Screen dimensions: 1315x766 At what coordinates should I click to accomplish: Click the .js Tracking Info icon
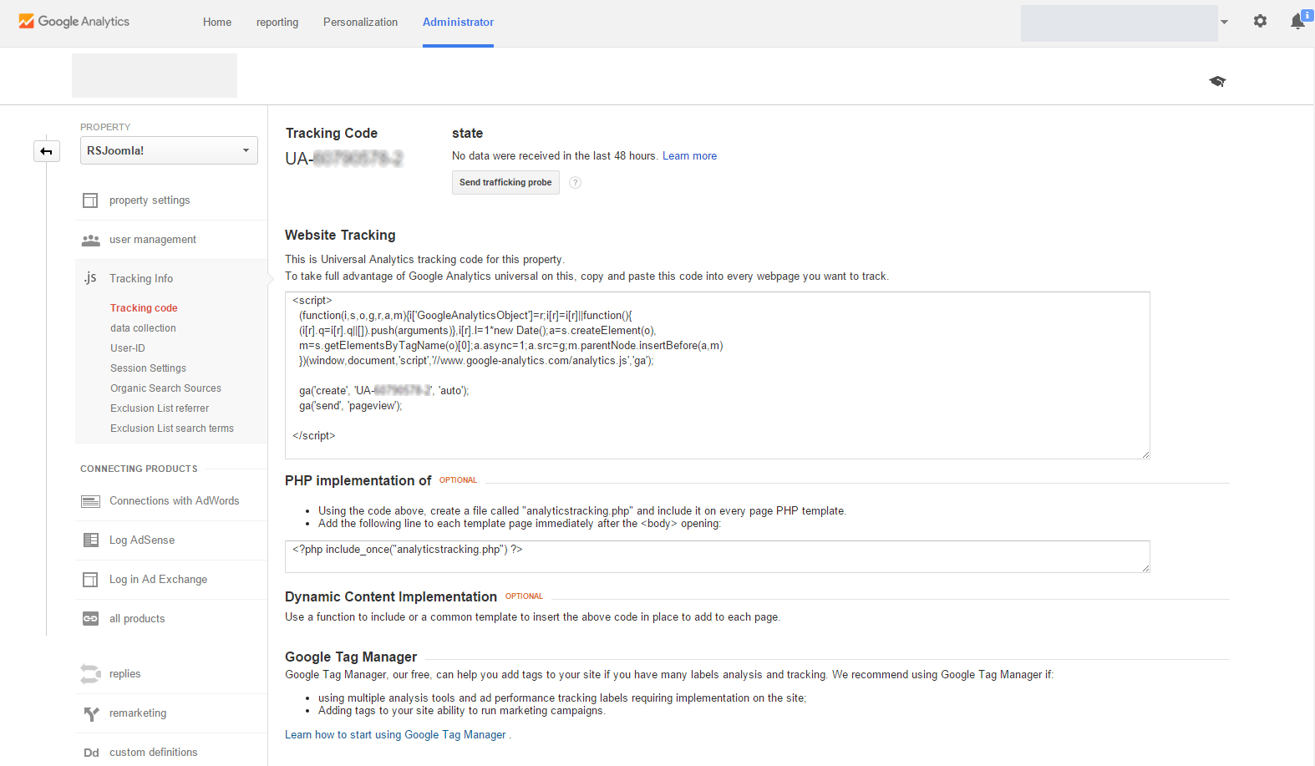(90, 278)
